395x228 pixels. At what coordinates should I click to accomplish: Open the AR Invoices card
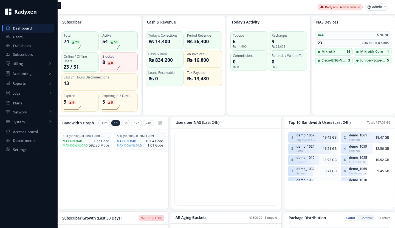point(203,59)
